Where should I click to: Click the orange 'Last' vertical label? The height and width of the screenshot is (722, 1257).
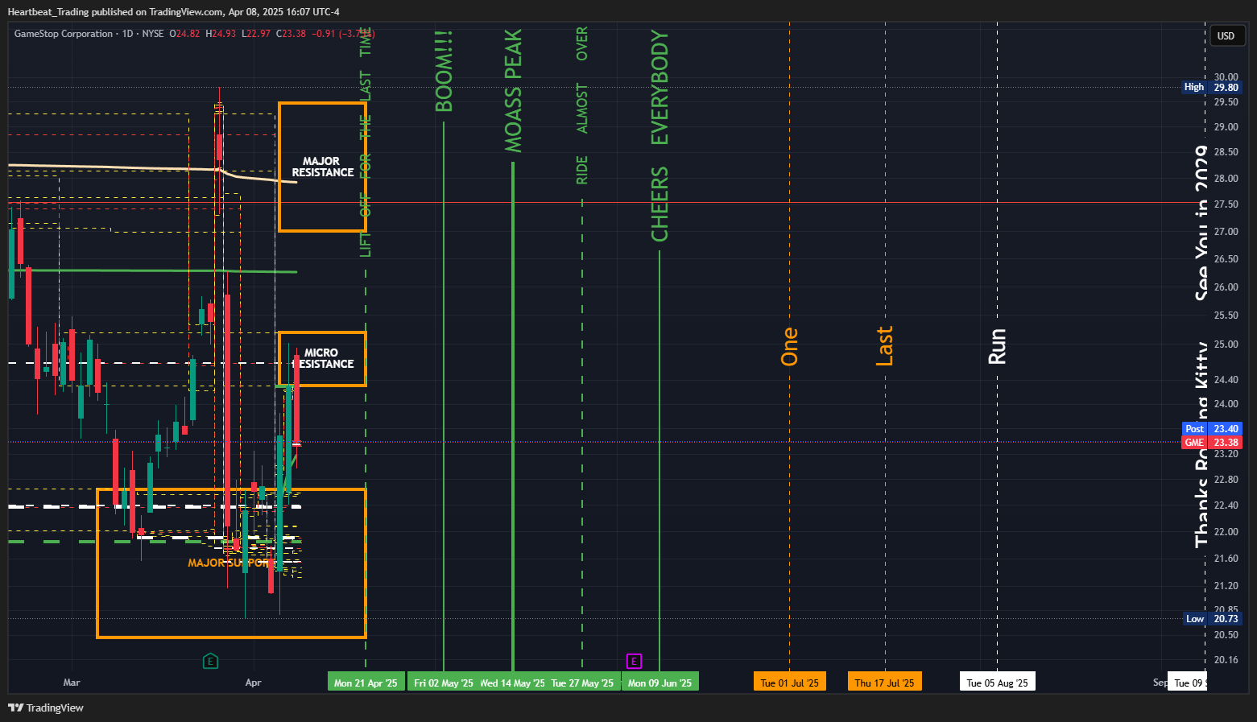[884, 346]
